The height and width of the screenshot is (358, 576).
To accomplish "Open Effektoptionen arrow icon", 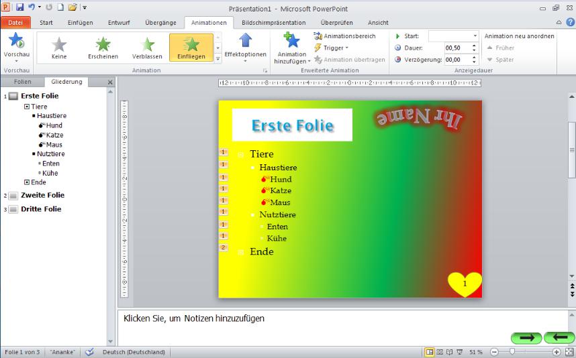I will pyautogui.click(x=245, y=42).
